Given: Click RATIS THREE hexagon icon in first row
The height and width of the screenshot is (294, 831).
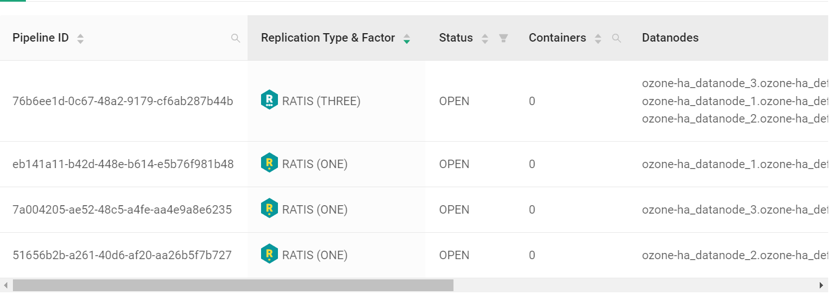Looking at the screenshot, I should coord(269,100).
